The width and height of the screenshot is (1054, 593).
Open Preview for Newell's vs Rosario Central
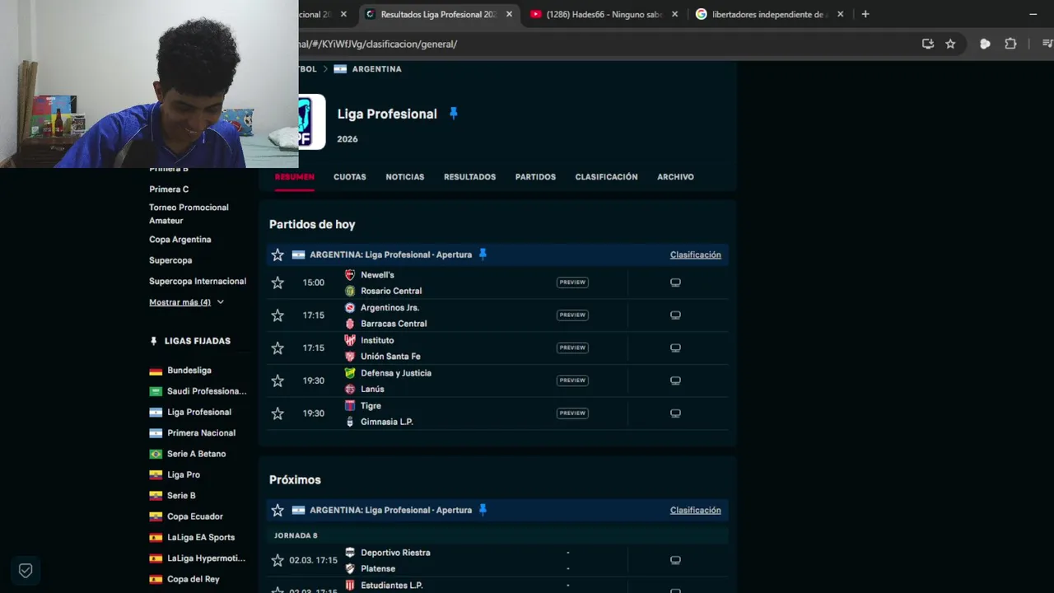click(572, 282)
